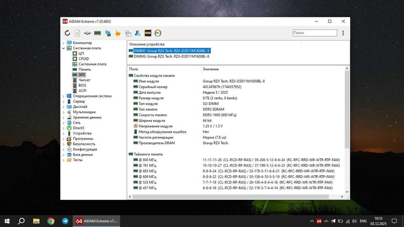The width and height of the screenshot is (404, 227).
Task: Expand the Мультимедиа tree node
Action: 64,112
